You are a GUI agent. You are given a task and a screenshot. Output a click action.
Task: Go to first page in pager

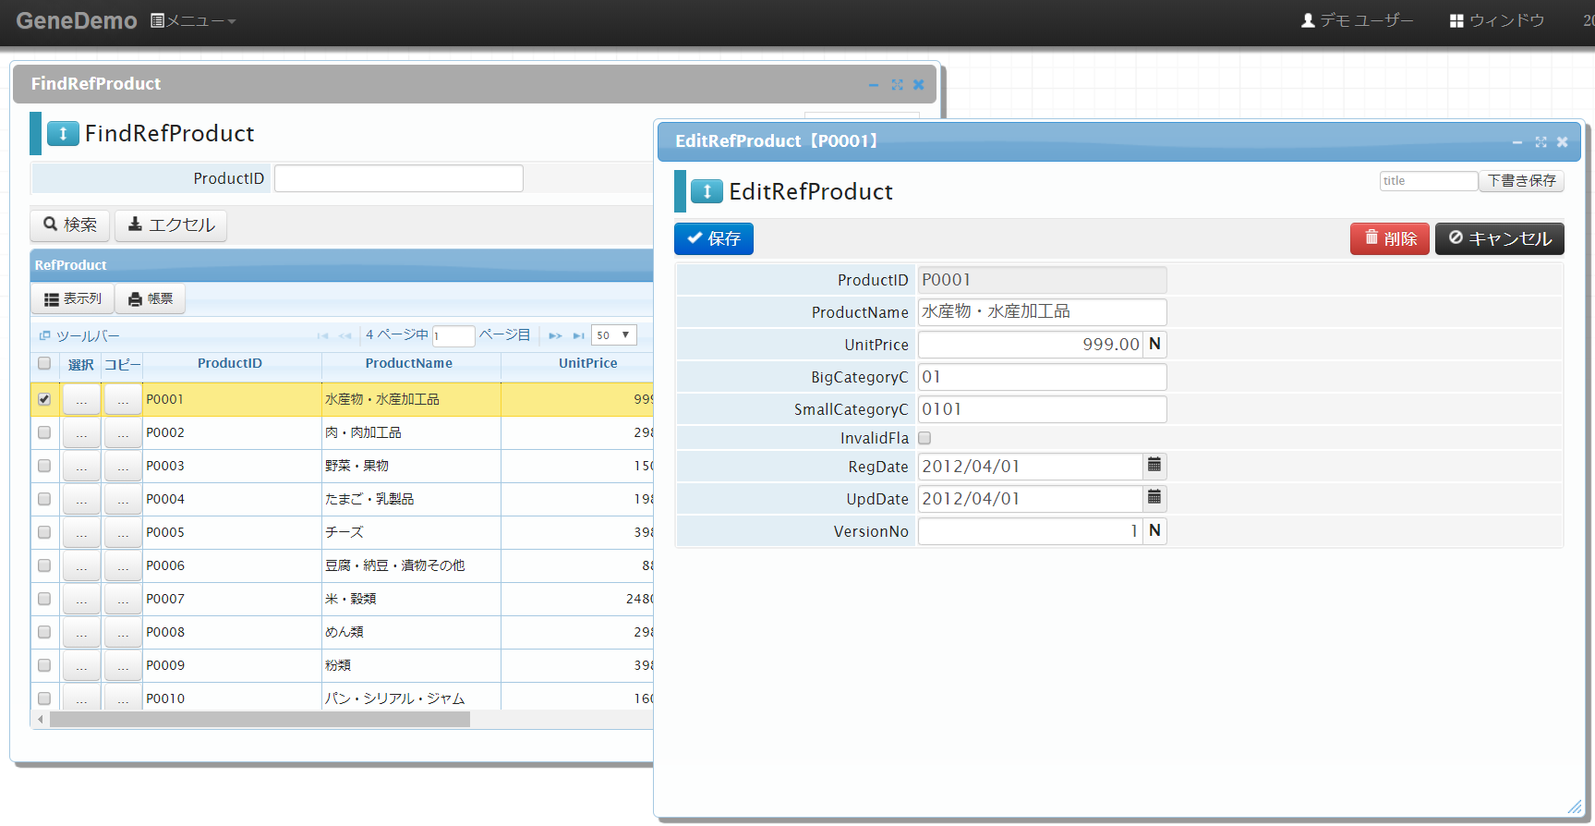[322, 335]
